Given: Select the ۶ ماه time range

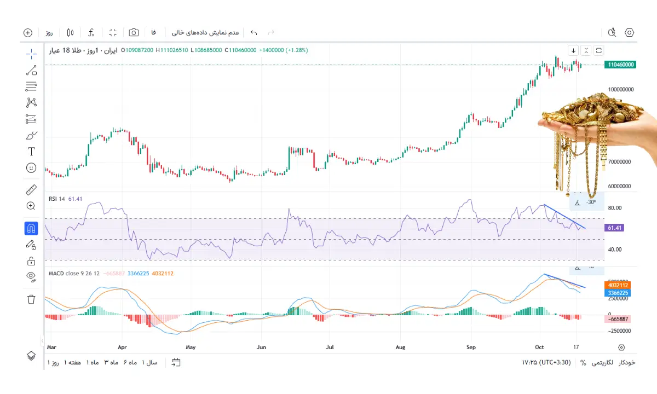Looking at the screenshot, I should point(129,362).
